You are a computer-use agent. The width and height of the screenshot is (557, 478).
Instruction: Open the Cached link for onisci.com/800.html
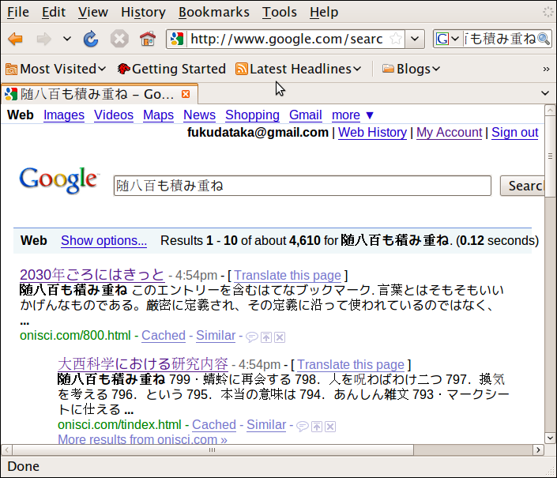click(x=164, y=335)
